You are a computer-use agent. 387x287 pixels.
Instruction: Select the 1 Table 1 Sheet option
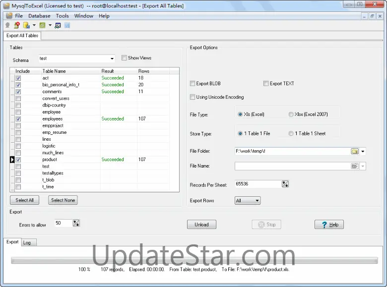point(291,133)
